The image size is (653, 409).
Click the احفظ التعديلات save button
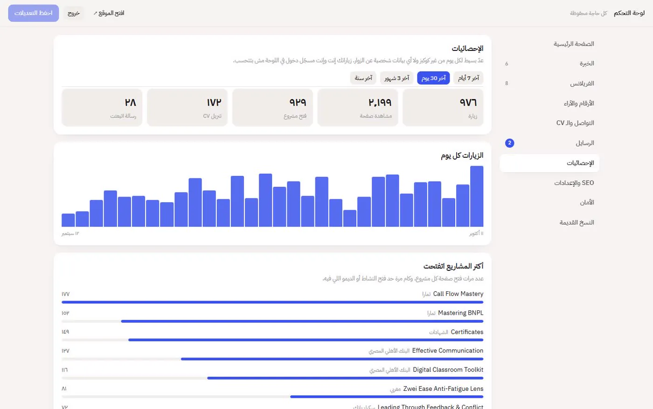(34, 13)
